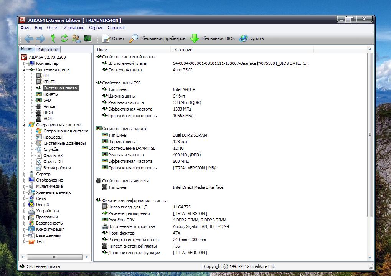Expand the Мультимедиа tree node
The image size is (391, 276).
(25, 186)
